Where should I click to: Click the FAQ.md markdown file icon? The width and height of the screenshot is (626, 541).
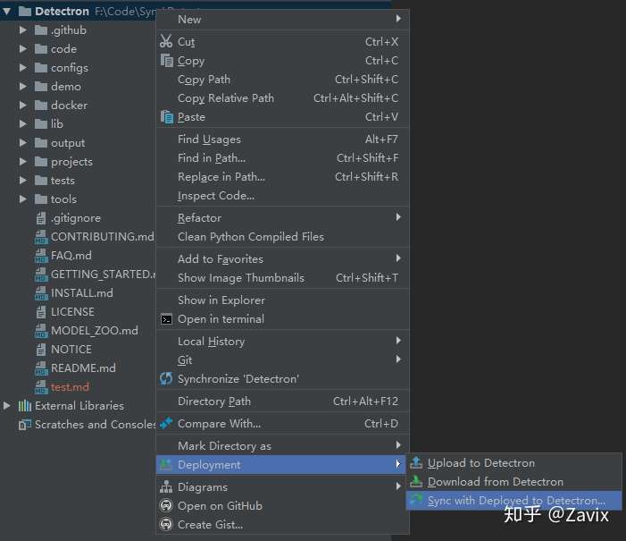pyautogui.click(x=41, y=256)
